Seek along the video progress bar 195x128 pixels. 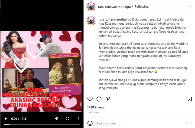42,124
